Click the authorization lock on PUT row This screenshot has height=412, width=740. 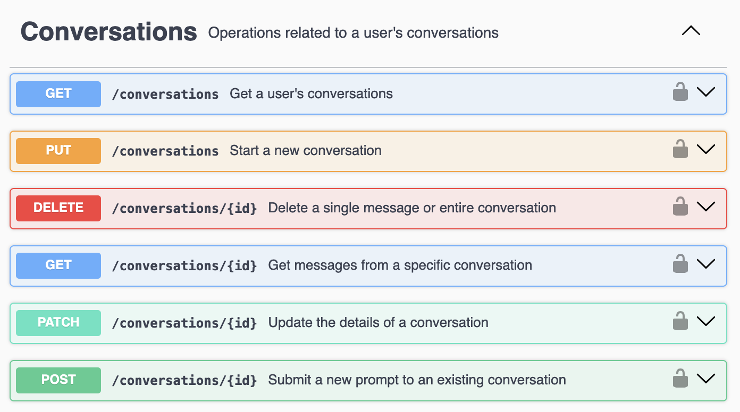point(680,150)
